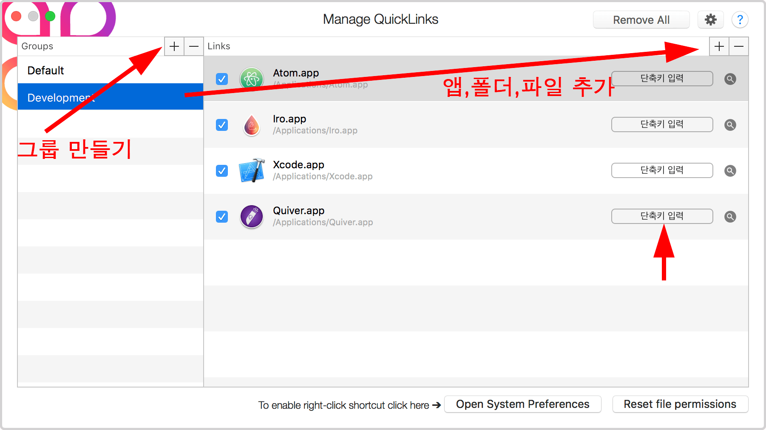Set shortcut field for Atom.app
Image resolution: width=766 pixels, height=430 pixels.
(x=662, y=79)
